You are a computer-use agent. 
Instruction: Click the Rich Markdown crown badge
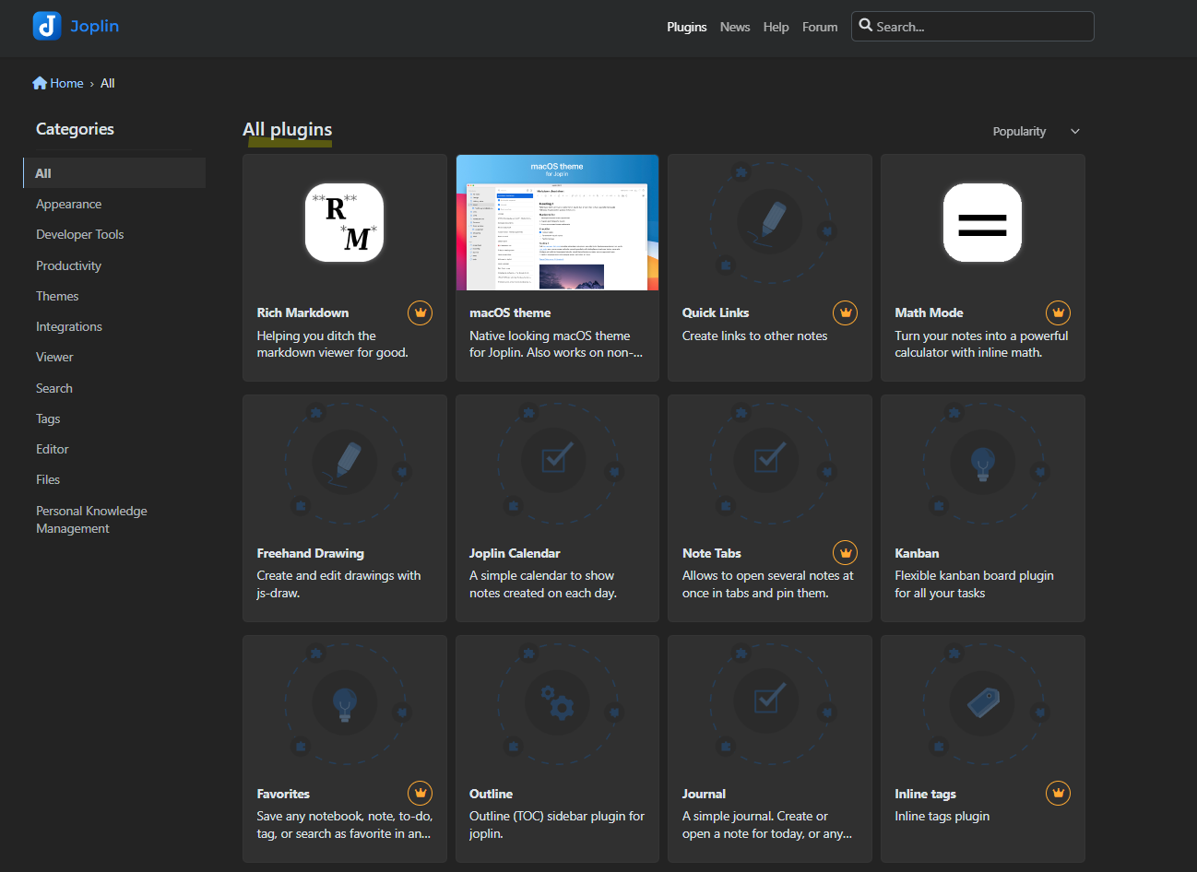[x=421, y=312]
